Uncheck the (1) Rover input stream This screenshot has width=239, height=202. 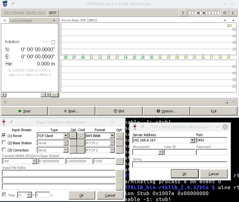point(4,136)
